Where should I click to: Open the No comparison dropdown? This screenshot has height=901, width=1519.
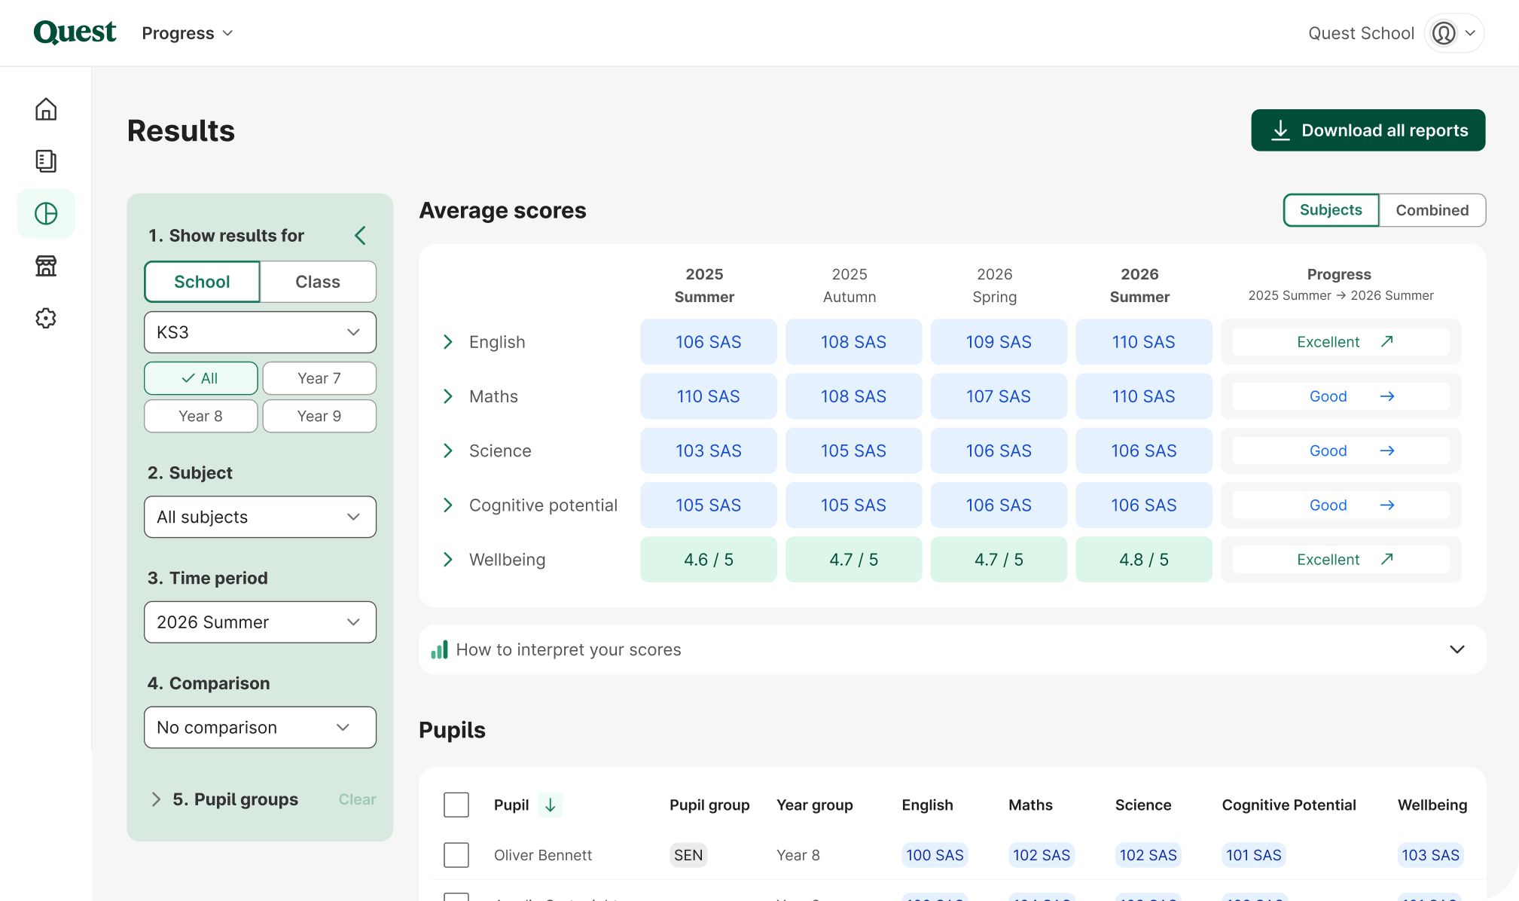point(261,727)
